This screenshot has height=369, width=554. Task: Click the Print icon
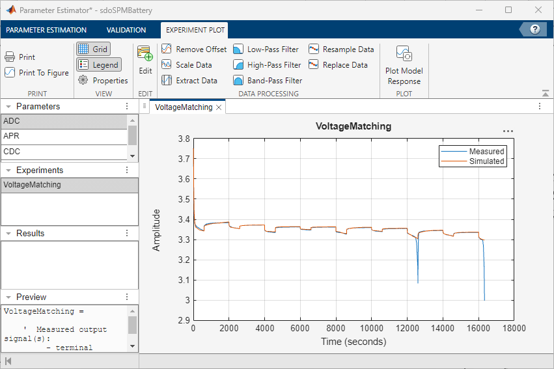click(10, 57)
